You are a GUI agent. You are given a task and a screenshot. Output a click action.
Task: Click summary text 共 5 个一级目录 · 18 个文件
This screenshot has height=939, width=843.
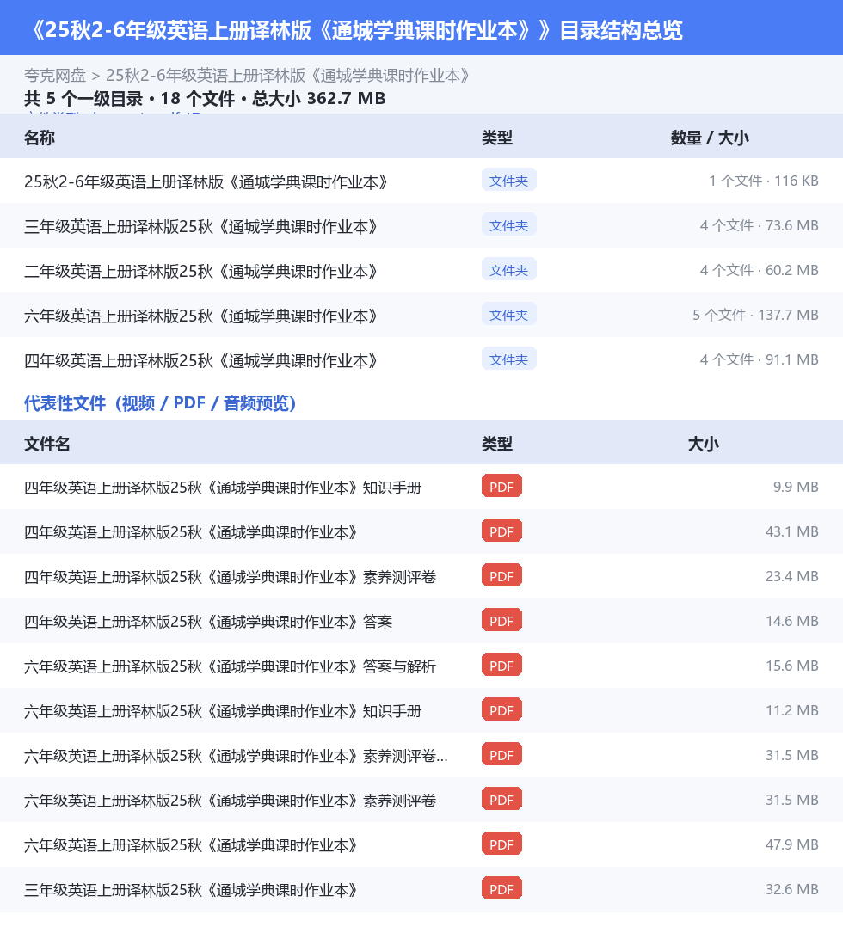pyautogui.click(x=205, y=98)
